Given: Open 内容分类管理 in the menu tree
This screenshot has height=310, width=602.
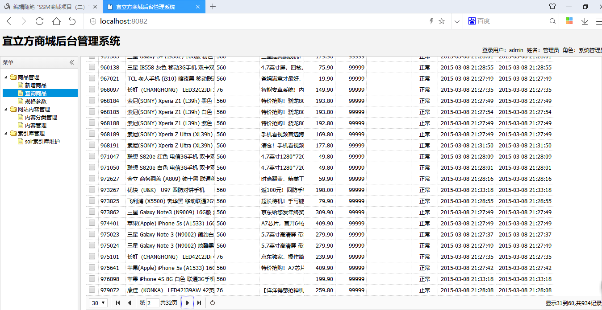Looking at the screenshot, I should pyautogui.click(x=41, y=117).
